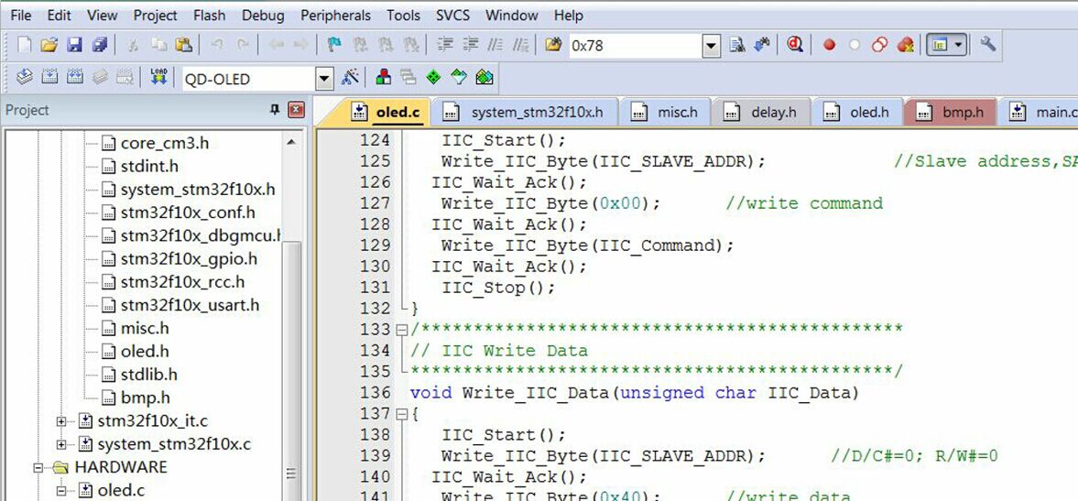
Task: Click the find text field containing 0x78
Action: click(633, 45)
